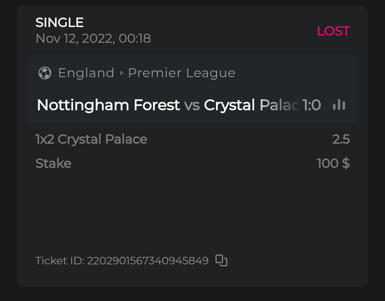Select the England country label

tap(86, 73)
